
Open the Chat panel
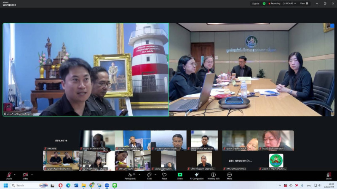click(x=149, y=175)
